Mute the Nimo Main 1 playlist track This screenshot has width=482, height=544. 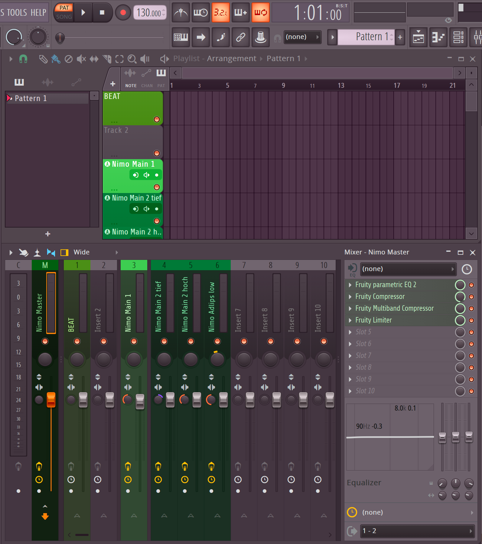click(157, 187)
